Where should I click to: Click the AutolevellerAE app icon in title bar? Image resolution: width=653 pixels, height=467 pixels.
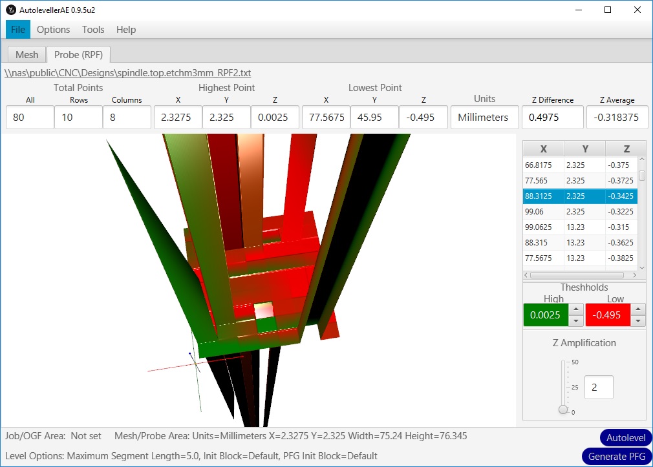click(x=10, y=10)
